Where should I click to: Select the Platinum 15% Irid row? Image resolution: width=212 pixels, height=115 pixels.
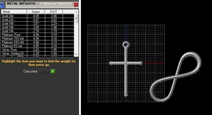pos(37,39)
